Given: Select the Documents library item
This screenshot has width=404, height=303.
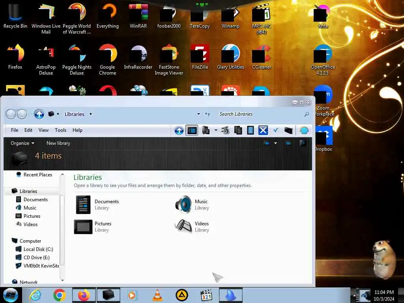Looking at the screenshot, I should pos(98,205).
